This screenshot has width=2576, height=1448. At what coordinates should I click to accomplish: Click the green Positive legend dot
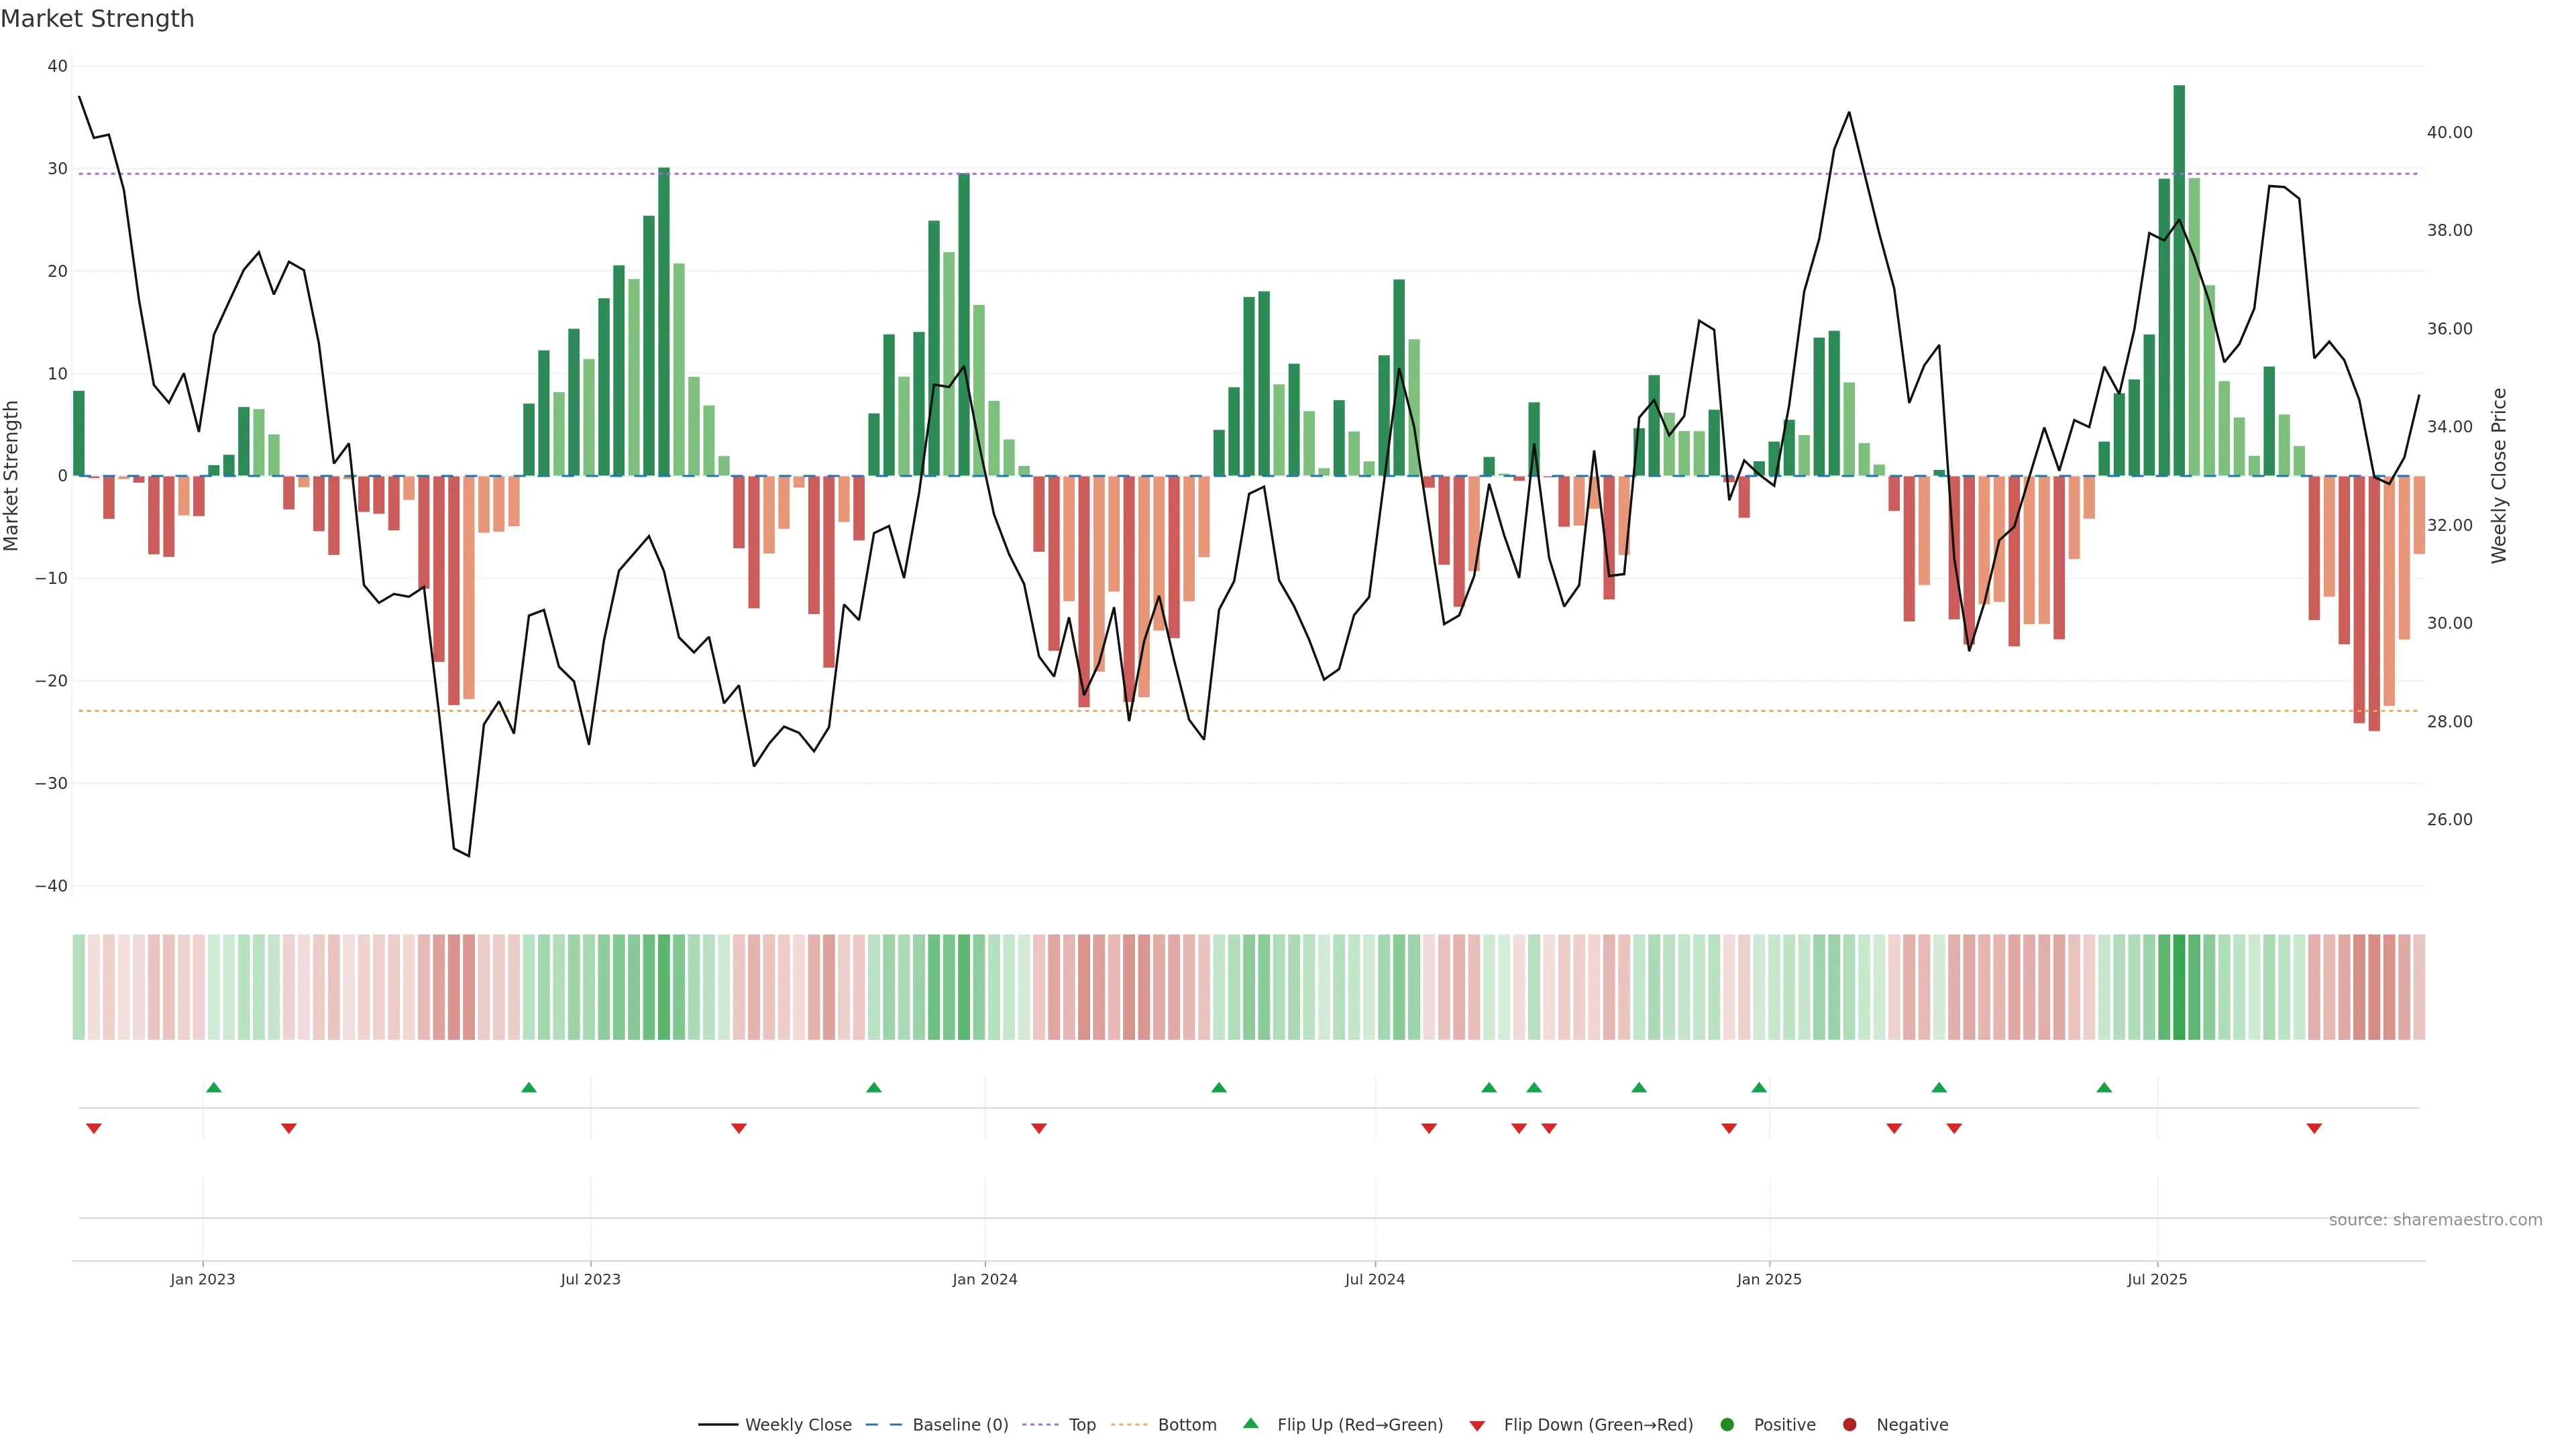coord(1727,1425)
